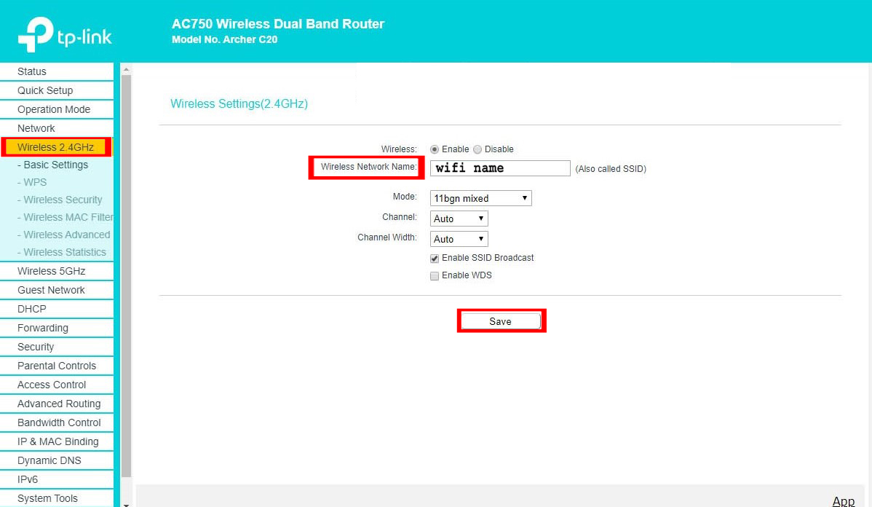Open the Wireless 2.4GHz menu

tap(56, 147)
